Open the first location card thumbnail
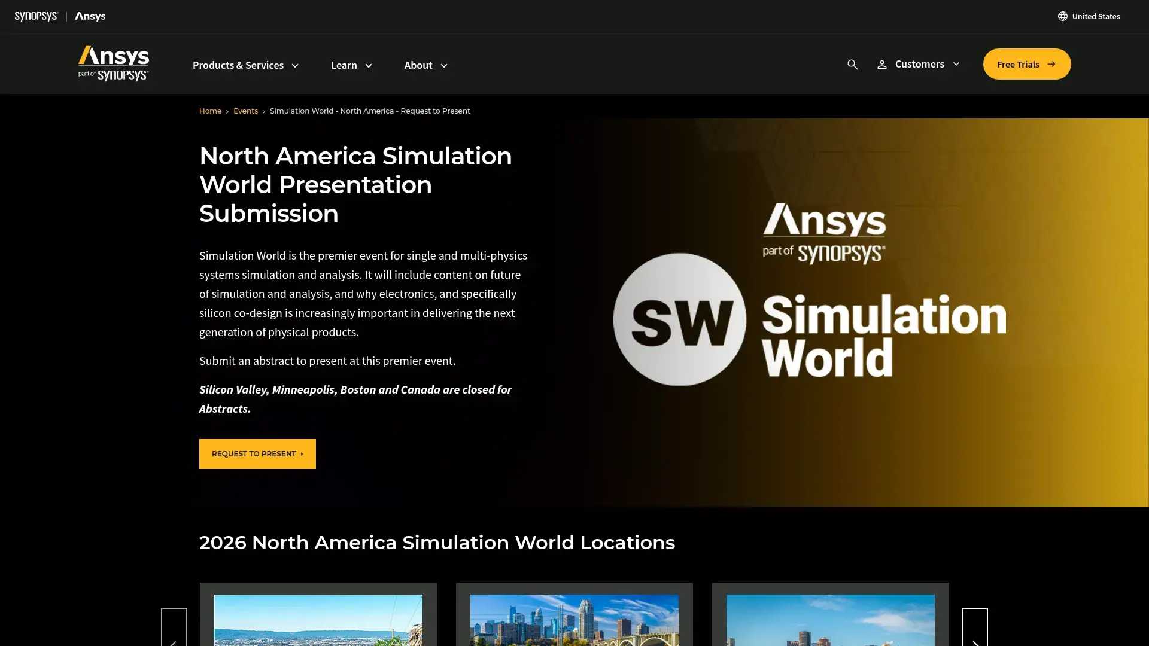 pyautogui.click(x=318, y=620)
